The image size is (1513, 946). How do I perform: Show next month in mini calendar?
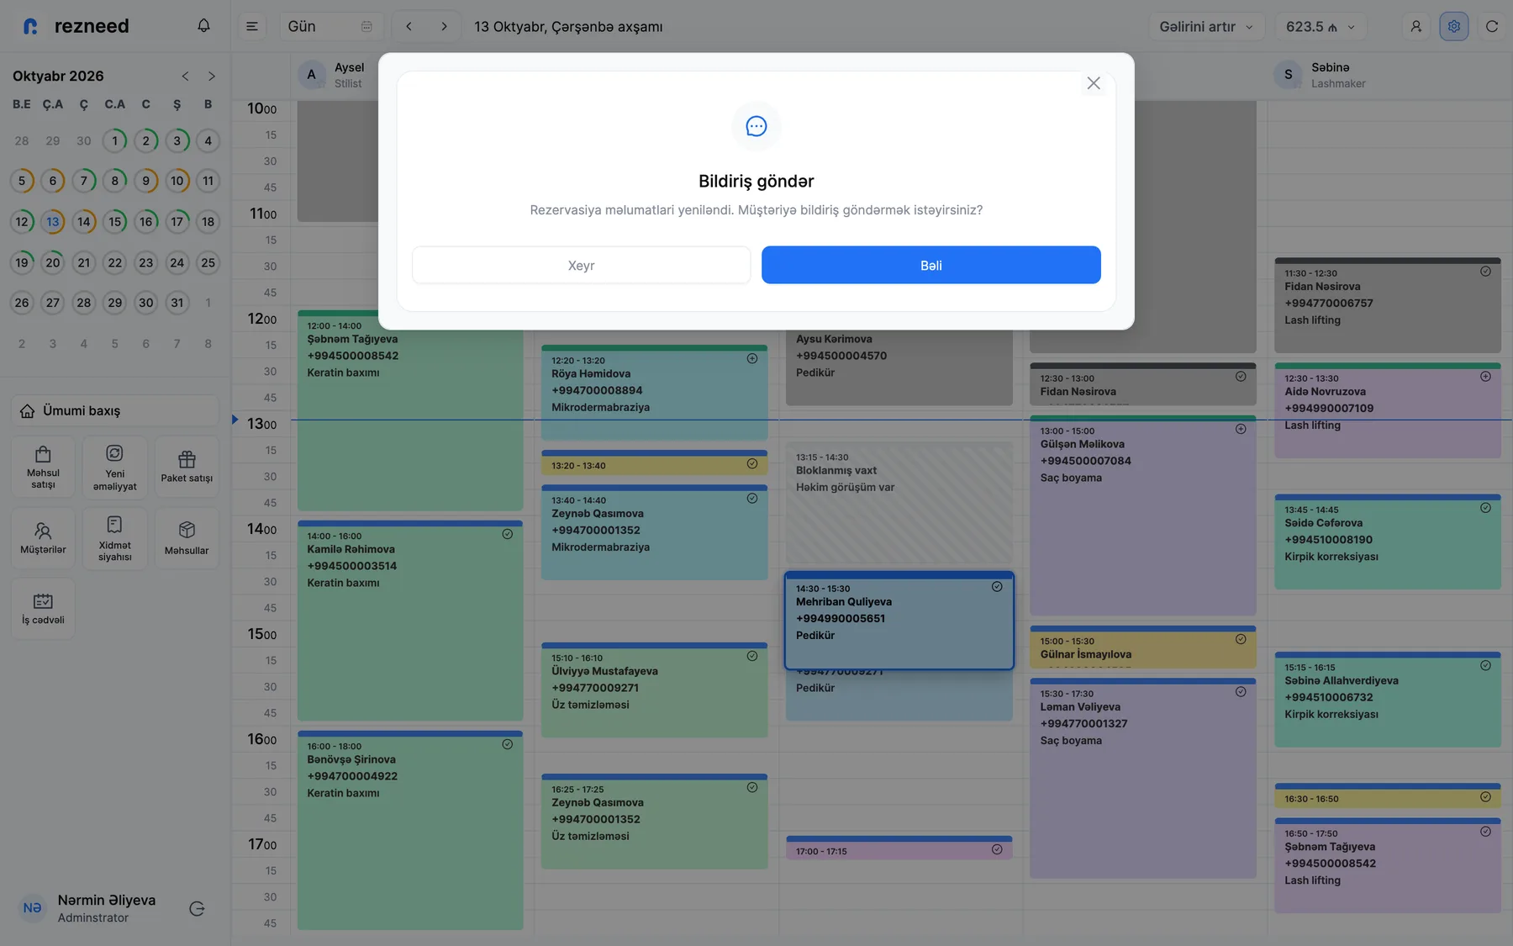click(x=212, y=77)
